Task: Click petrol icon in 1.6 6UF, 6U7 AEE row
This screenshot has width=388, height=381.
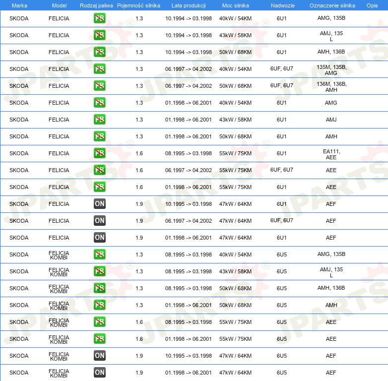Action: click(x=99, y=170)
